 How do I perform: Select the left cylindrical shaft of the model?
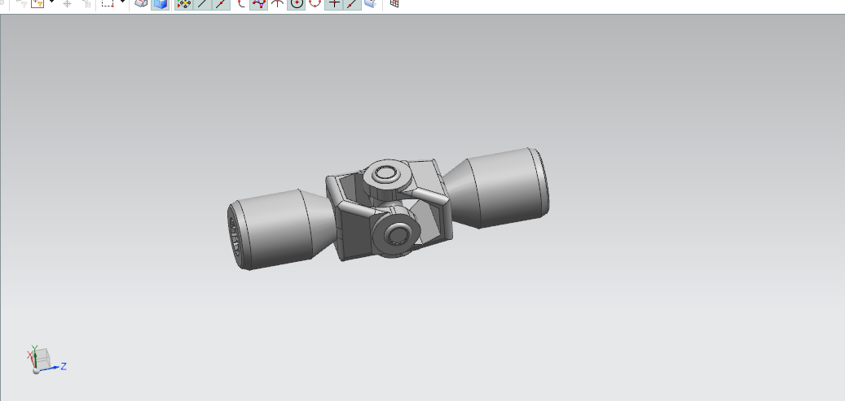click(x=270, y=229)
